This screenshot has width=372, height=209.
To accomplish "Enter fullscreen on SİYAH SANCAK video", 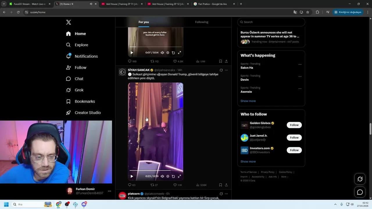I will pyautogui.click(x=179, y=176).
